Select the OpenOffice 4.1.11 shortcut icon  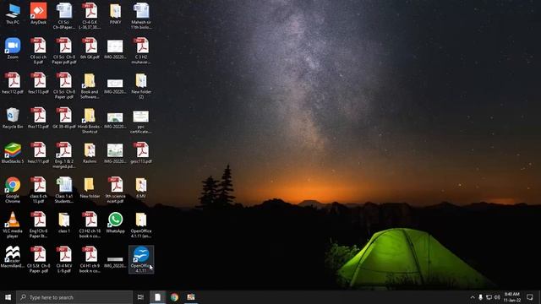click(x=141, y=259)
